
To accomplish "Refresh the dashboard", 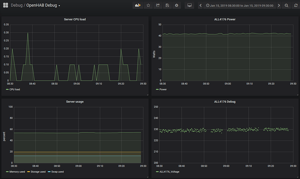I will coord(296,5).
